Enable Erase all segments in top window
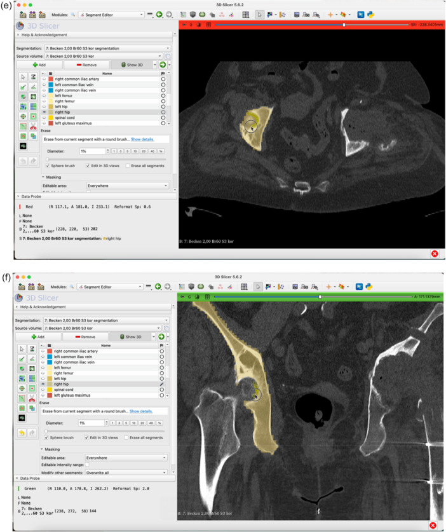 coord(128,165)
